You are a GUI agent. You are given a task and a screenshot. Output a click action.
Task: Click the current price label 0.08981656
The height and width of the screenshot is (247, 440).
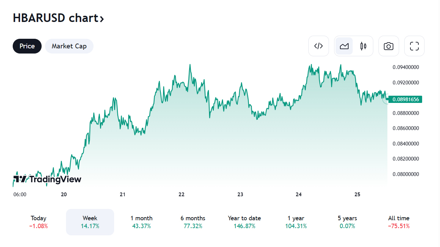[406, 99]
